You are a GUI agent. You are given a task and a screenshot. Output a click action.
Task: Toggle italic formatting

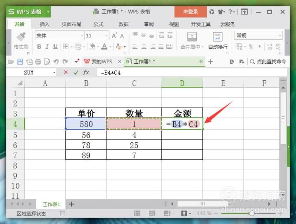pos(47,47)
